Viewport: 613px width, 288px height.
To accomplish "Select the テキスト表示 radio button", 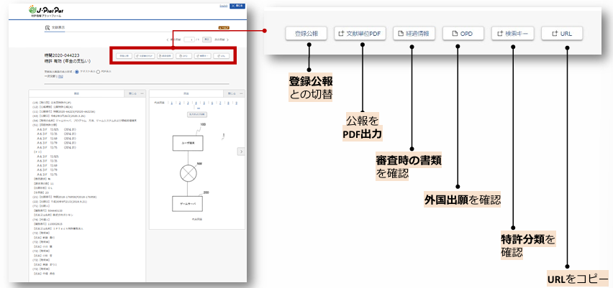I will (x=77, y=72).
